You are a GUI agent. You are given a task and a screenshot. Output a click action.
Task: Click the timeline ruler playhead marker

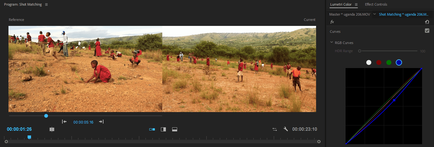pos(29,137)
